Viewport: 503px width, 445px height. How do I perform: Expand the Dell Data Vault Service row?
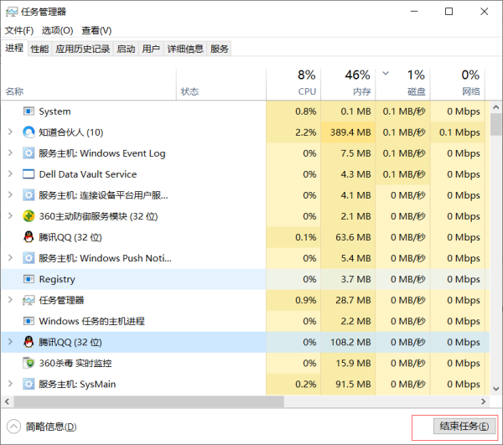click(10, 174)
